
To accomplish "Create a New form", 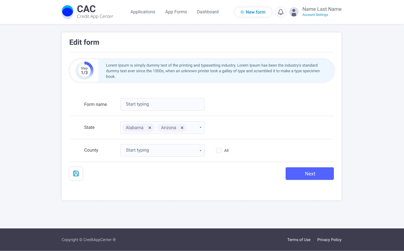I will [x=253, y=12].
